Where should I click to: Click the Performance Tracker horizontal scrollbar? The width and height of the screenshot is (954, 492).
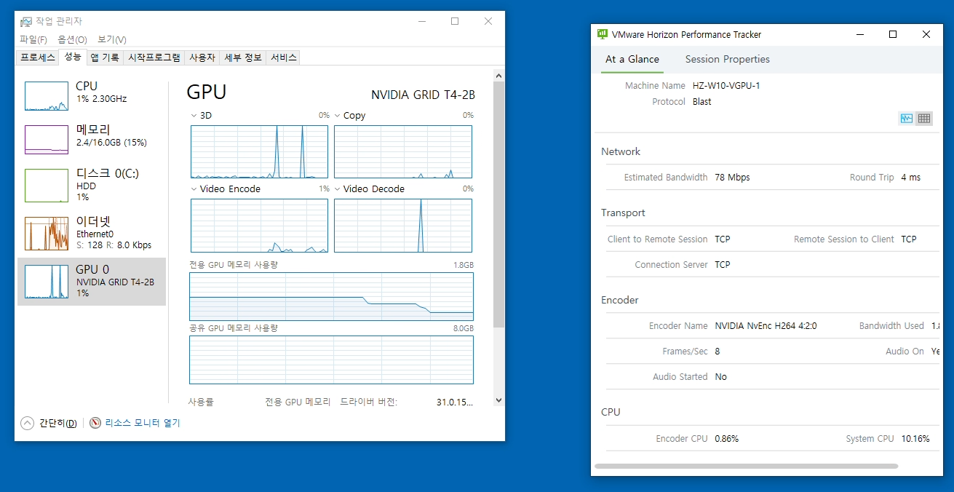(747, 466)
